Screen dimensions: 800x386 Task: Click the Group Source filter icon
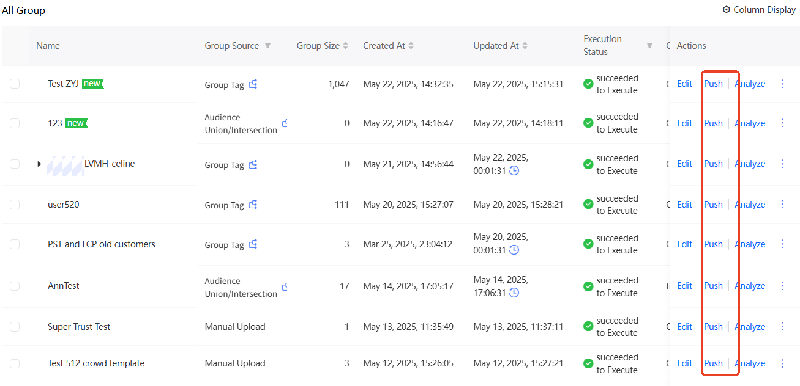(x=267, y=46)
